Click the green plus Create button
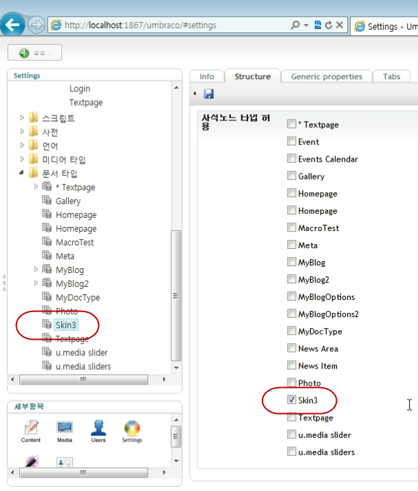Screen dimensions: 418x491 pos(35,52)
